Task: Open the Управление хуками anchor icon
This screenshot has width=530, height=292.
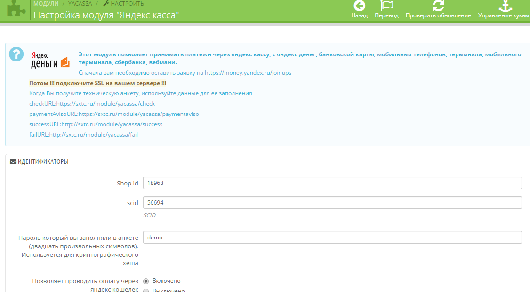Action: click(x=506, y=6)
